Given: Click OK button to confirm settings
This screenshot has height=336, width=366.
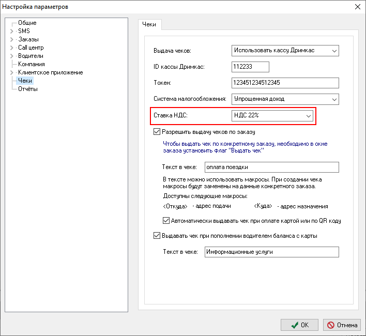Looking at the screenshot, I should click(x=299, y=325).
